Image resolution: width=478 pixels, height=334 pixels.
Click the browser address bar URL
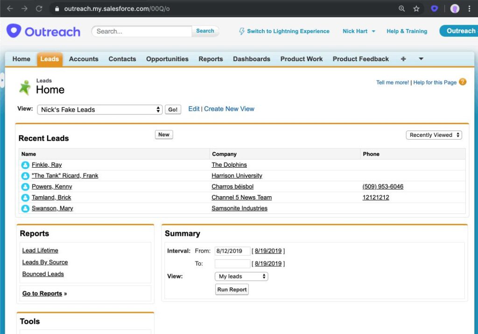coord(117,9)
